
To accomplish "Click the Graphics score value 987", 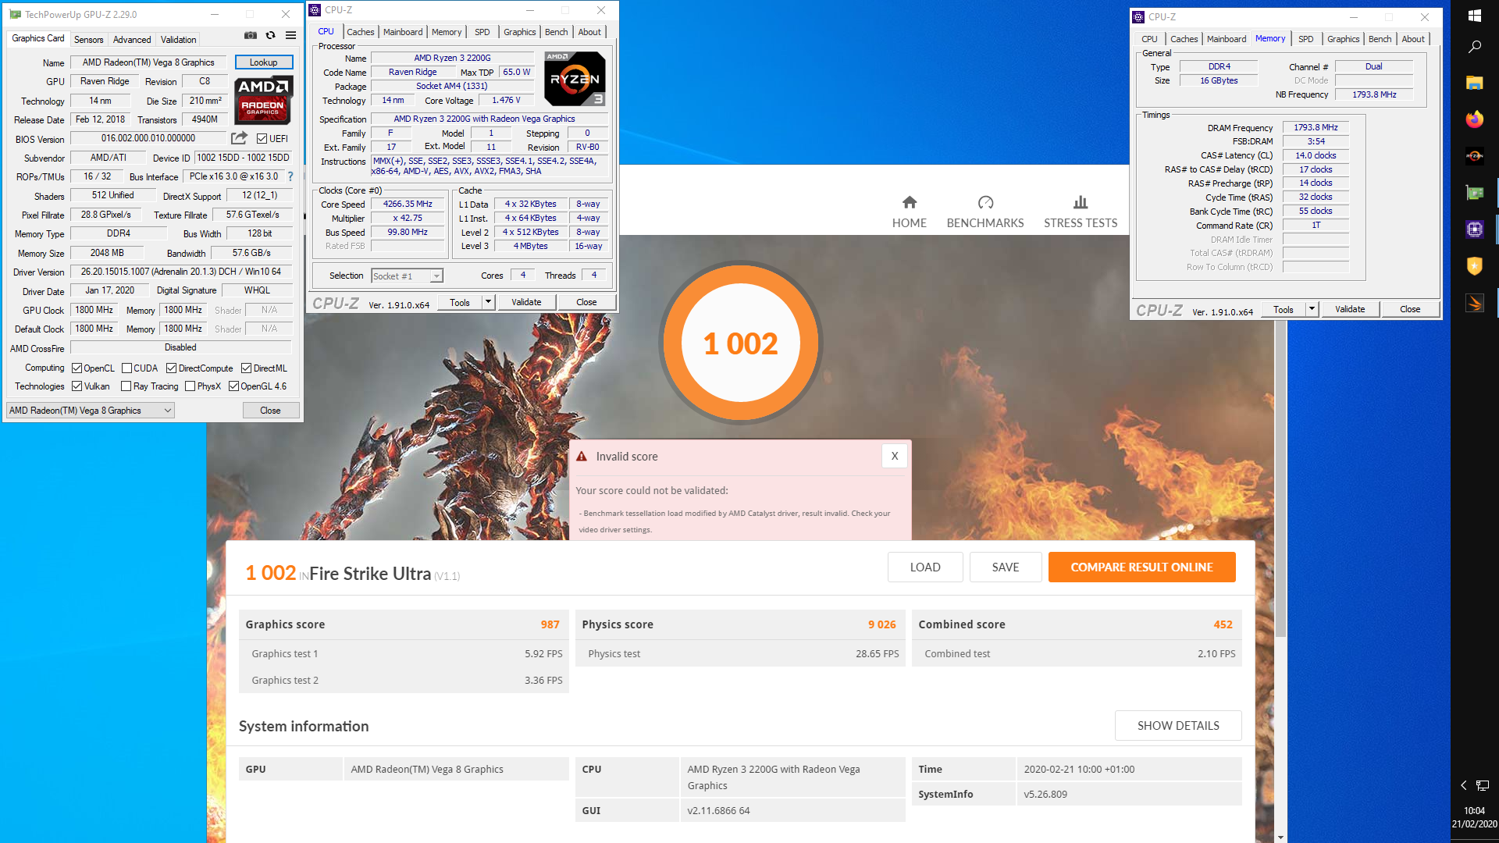I will 550,624.
